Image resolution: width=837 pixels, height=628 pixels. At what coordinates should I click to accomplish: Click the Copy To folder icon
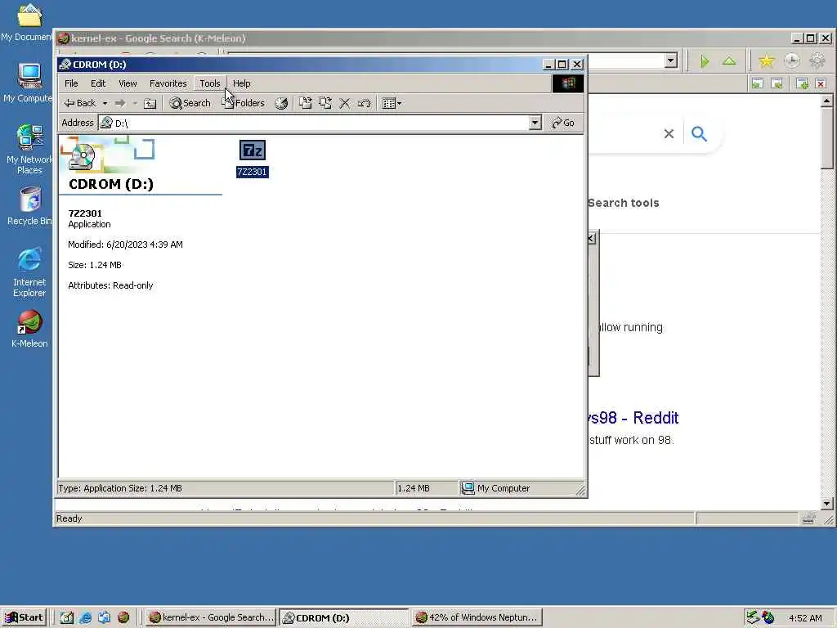point(325,103)
